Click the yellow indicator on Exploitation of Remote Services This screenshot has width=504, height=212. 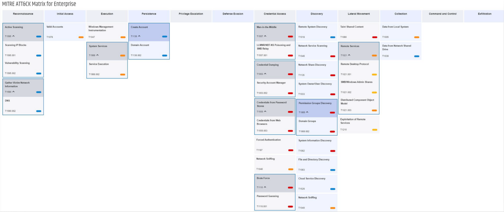click(374, 129)
